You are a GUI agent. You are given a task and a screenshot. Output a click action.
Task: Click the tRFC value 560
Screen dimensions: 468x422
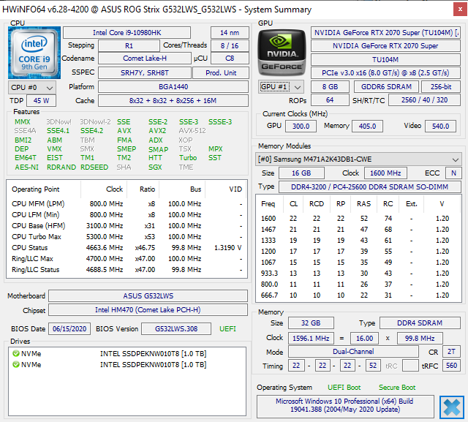pyautogui.click(x=451, y=365)
